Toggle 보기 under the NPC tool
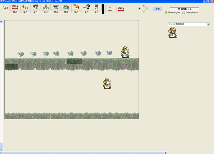Image resolution: width=214 pixels, height=154 pixels. click(86, 12)
